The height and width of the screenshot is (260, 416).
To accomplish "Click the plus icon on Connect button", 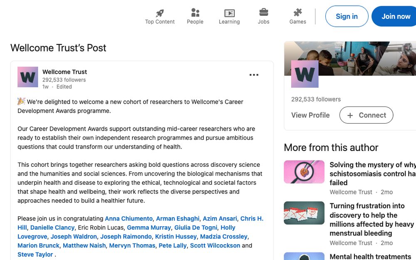I will 350,115.
